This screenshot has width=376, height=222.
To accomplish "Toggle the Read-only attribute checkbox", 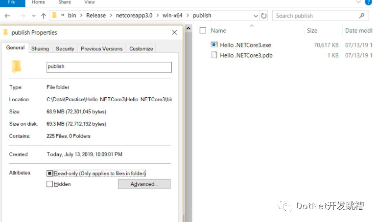I will (49, 174).
